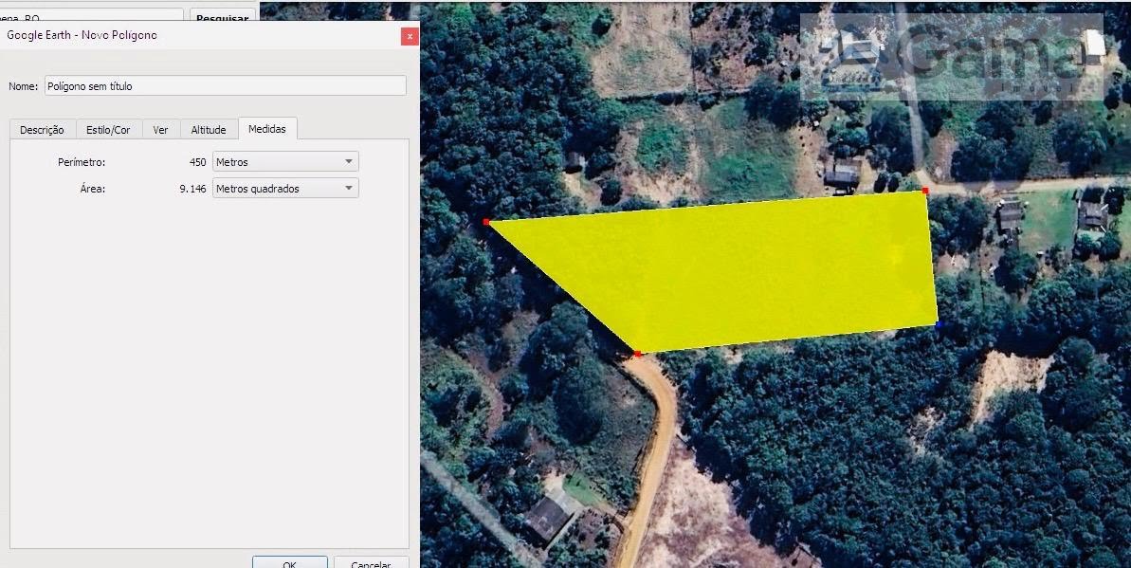Focus the Nome field with Polígono sem título
The image size is (1131, 568).
pos(225,86)
